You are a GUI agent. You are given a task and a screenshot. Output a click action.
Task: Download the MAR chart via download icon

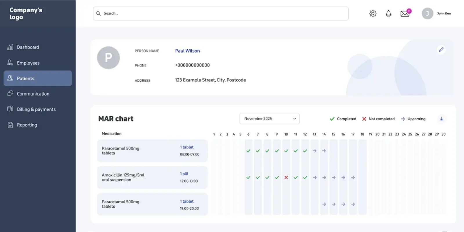pos(441,119)
